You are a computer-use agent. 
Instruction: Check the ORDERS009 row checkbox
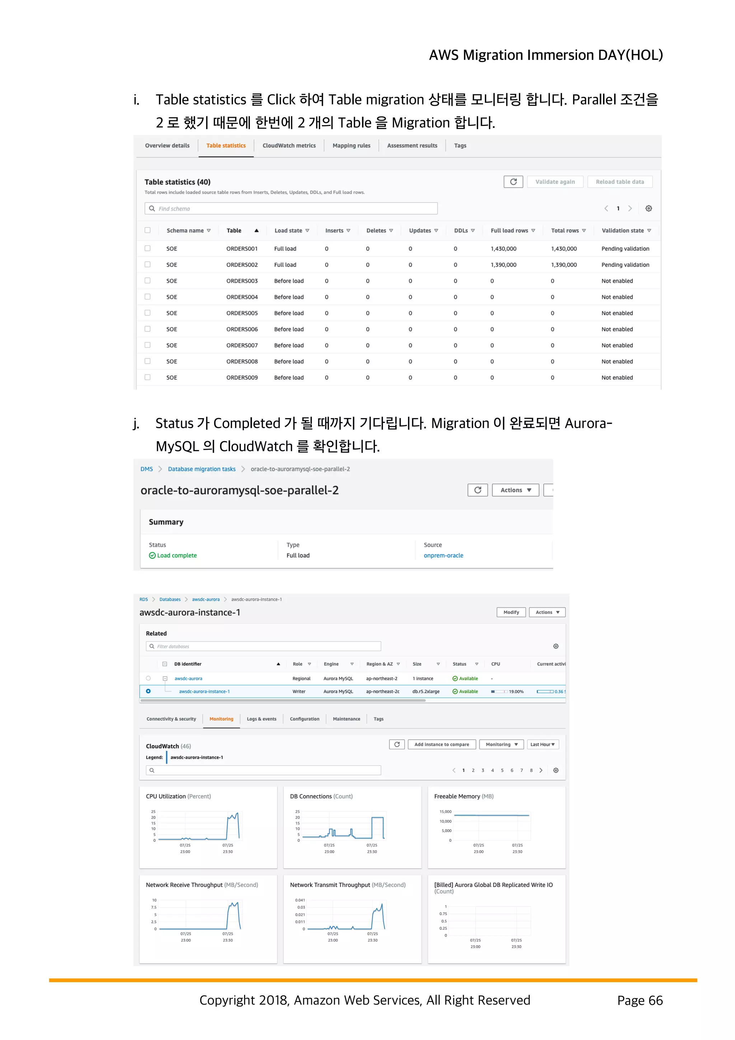pyautogui.click(x=147, y=377)
